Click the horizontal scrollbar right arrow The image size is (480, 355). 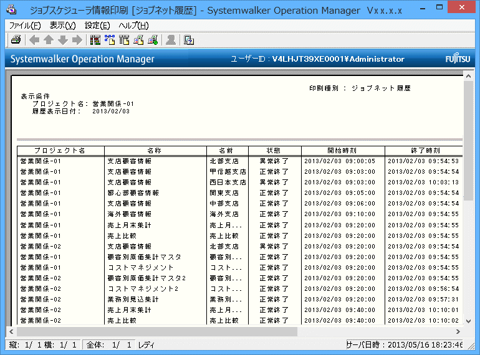(x=458, y=332)
